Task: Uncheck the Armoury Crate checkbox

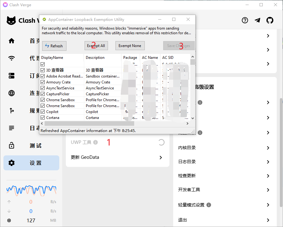Action: (x=43, y=82)
